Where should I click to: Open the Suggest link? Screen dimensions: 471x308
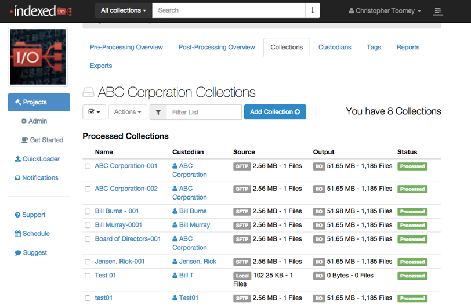31,253
